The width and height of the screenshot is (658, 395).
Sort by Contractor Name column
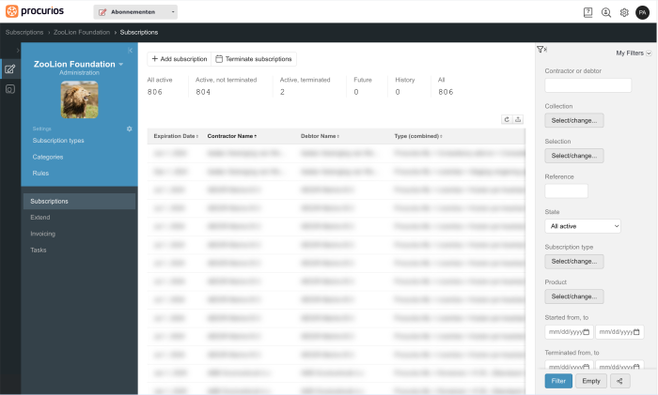coord(231,136)
